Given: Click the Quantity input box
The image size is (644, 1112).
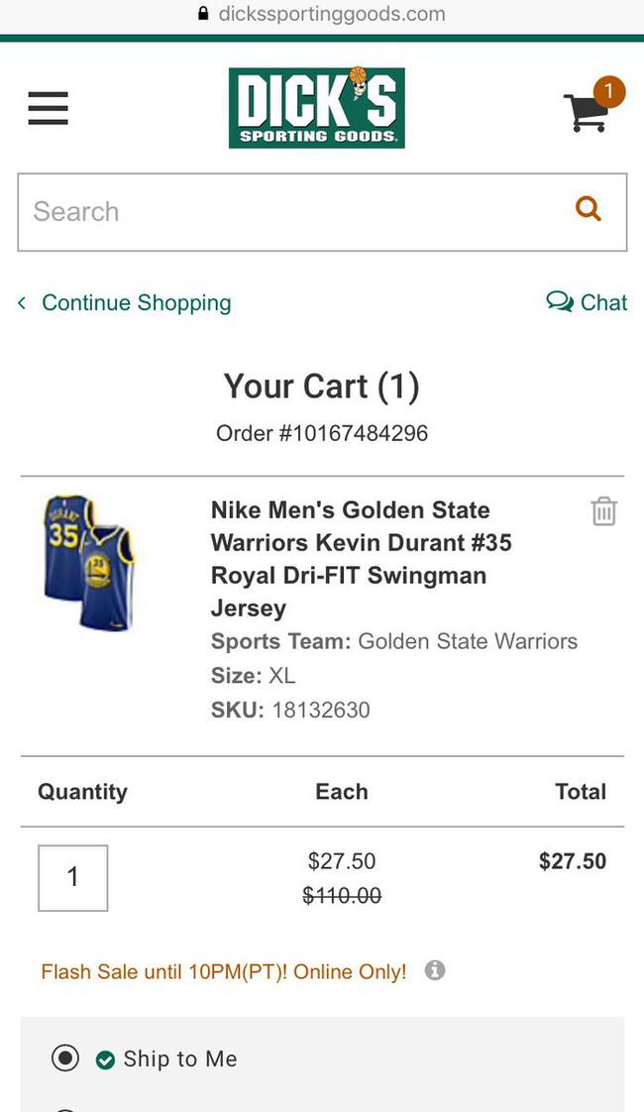Looking at the screenshot, I should pos(72,877).
